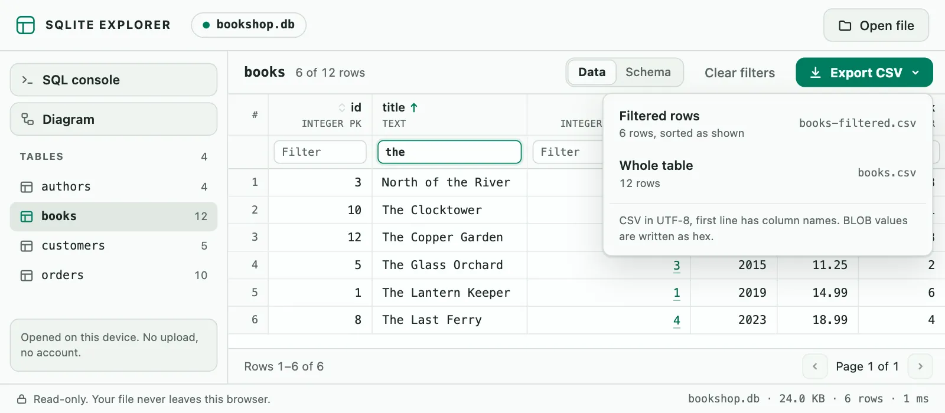
Task: Select the books table
Action: [113, 217]
